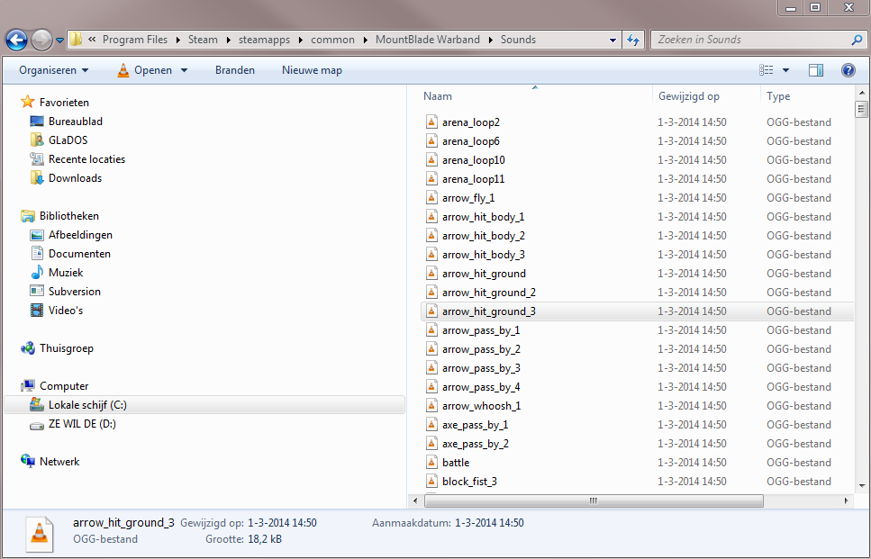
Task: Click the refresh button beside the address bar
Action: pos(633,40)
